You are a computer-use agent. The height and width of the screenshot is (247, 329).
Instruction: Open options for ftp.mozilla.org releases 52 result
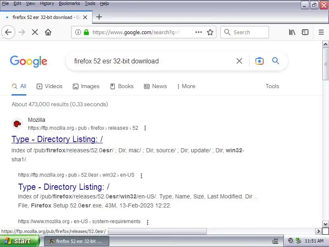[x=145, y=128]
